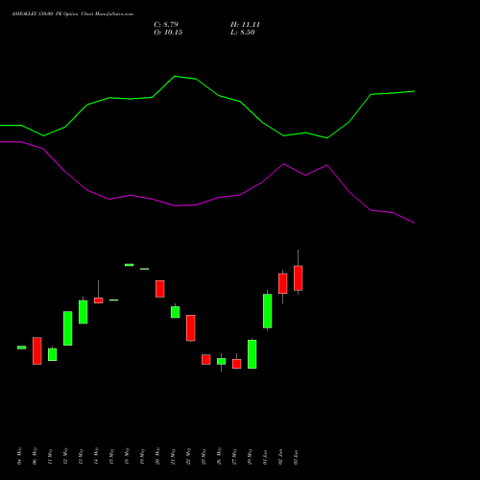Click the '21 May' date axis label
The height and width of the screenshot is (480, 480).
pos(173,456)
